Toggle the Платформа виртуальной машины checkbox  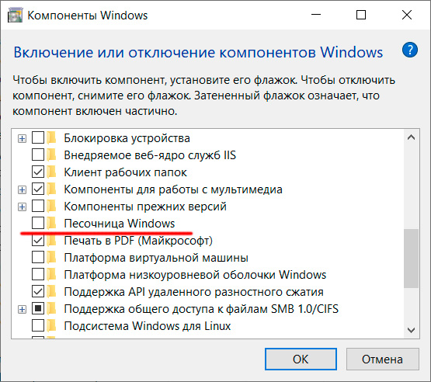tap(38, 258)
